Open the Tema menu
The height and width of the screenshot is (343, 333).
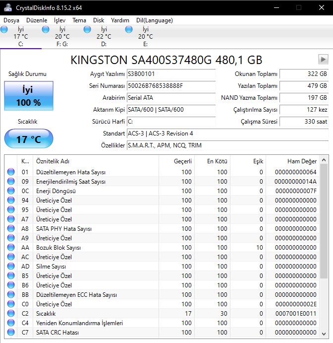point(79,20)
